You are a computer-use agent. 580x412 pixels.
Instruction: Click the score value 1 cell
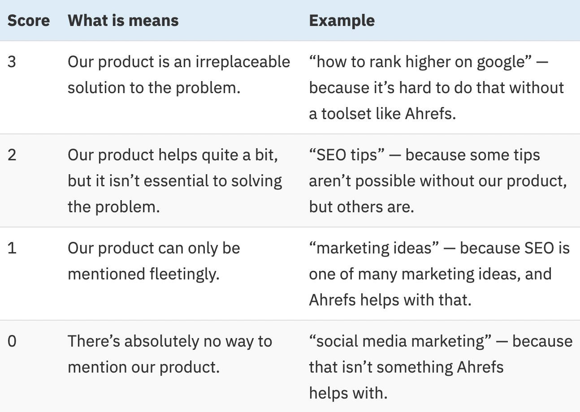12,248
